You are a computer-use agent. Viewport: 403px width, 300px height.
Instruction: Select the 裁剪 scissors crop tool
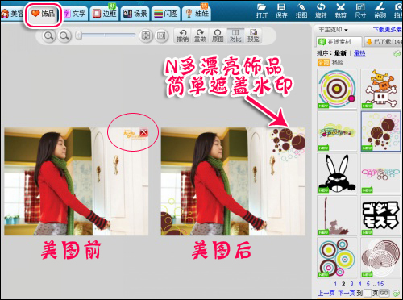[x=341, y=10]
